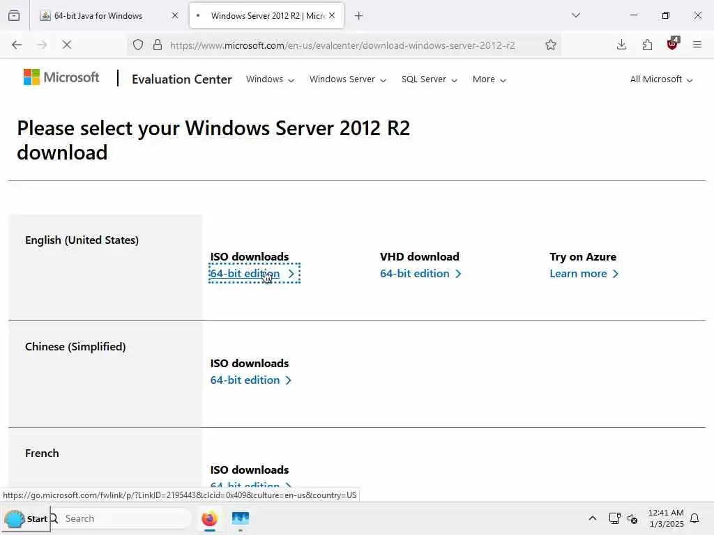Click the VHD download heading

(419, 256)
